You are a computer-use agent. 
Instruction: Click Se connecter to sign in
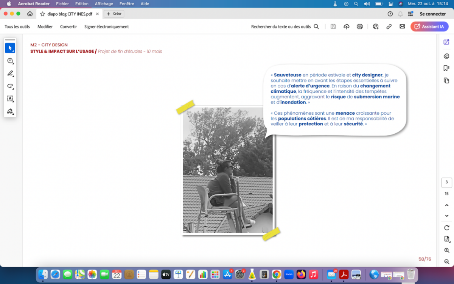pos(432,14)
